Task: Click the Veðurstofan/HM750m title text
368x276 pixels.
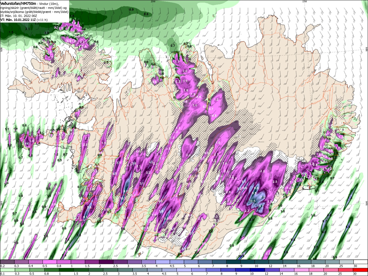Action: coord(18,3)
